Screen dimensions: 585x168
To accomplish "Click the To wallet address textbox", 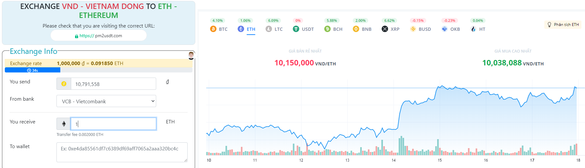I will tap(122, 152).
